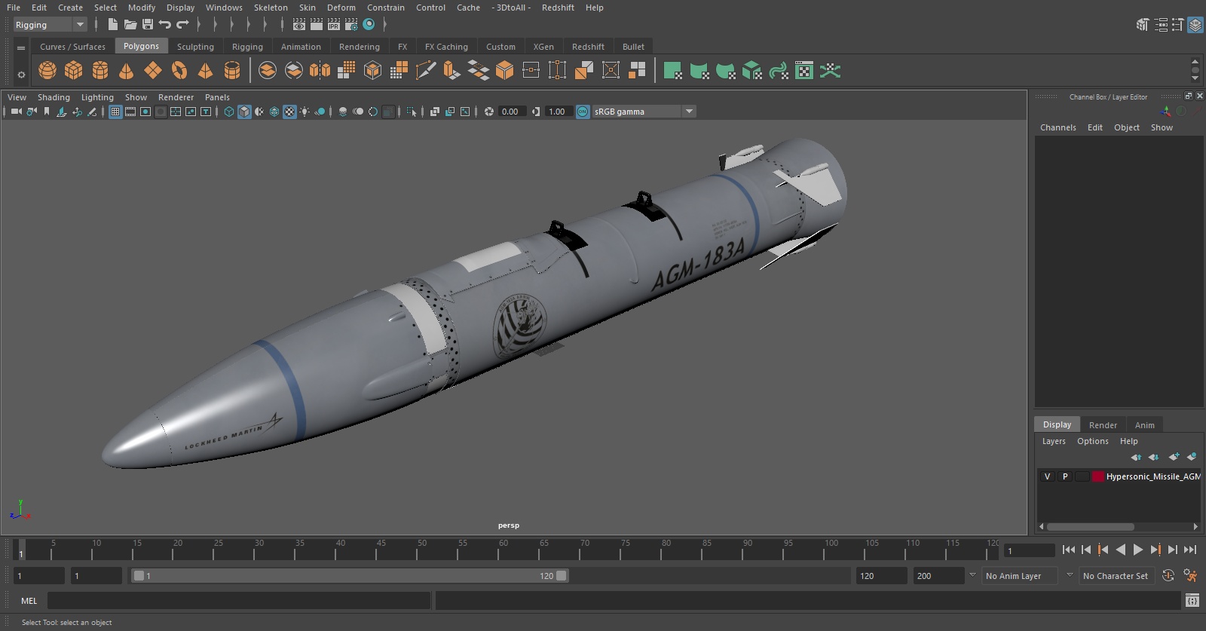The width and height of the screenshot is (1206, 631).
Task: Show the Channel Box Layer Editor icon
Action: pos(1195,25)
